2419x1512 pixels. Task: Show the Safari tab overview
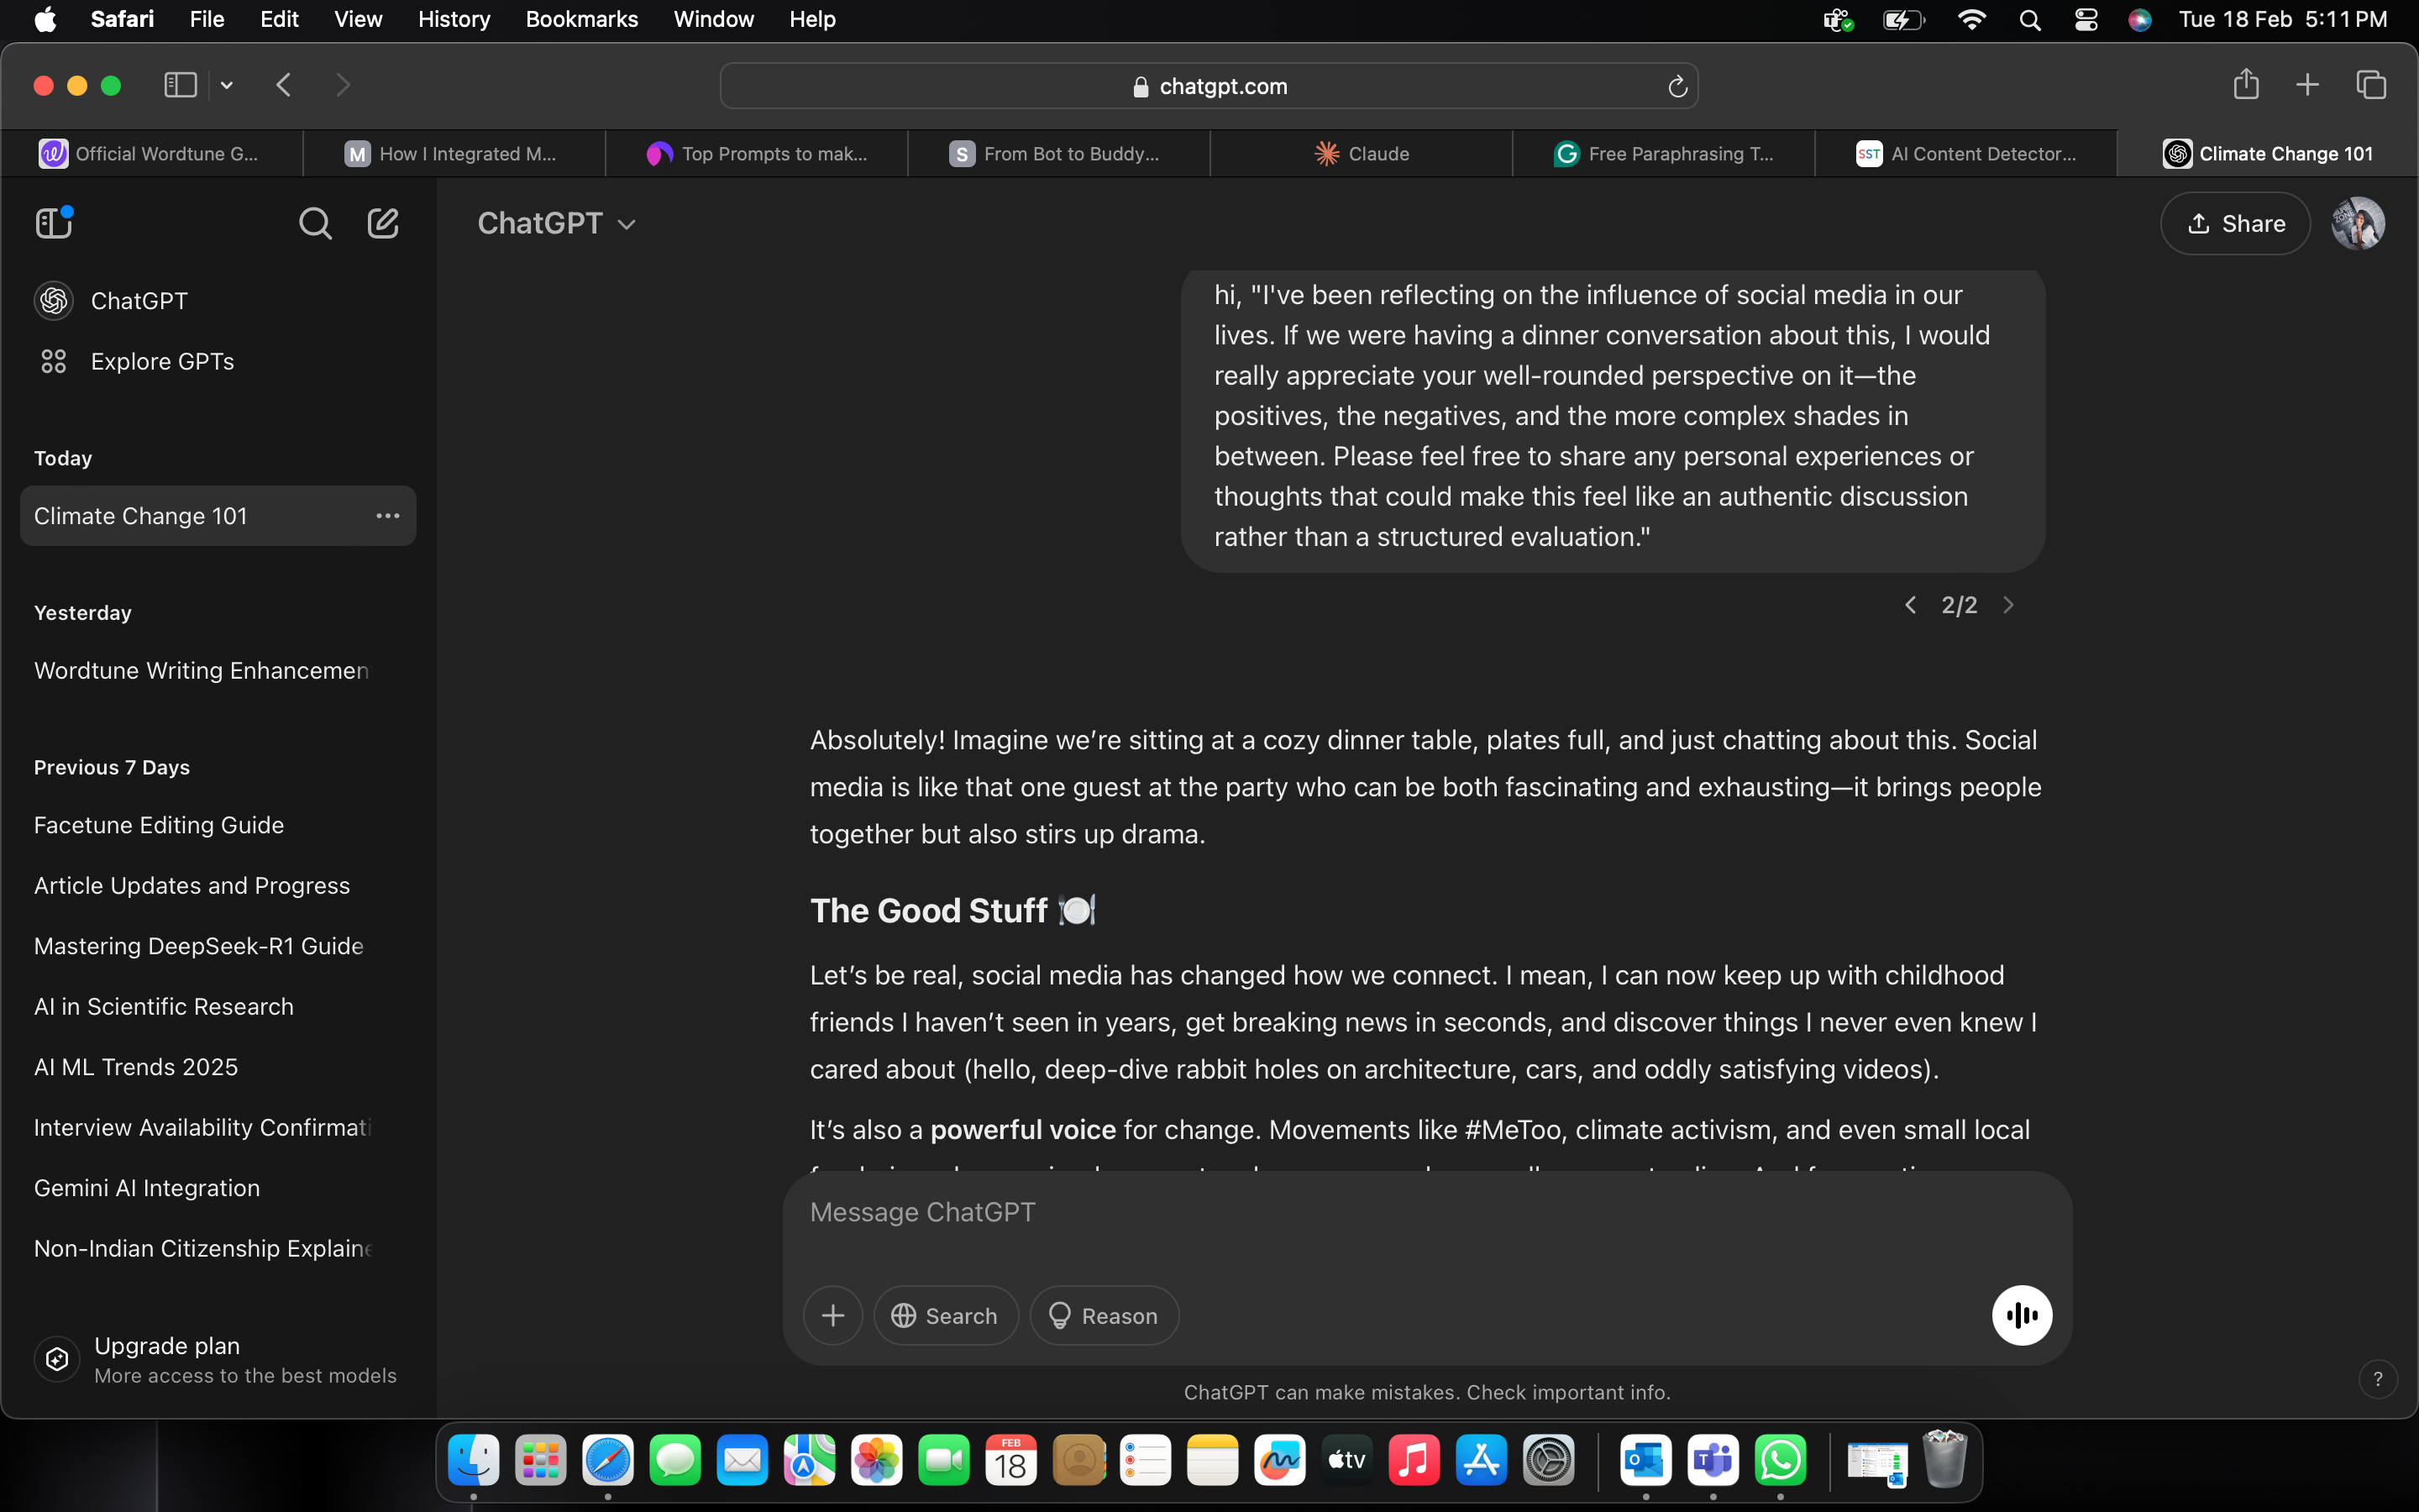click(2371, 85)
